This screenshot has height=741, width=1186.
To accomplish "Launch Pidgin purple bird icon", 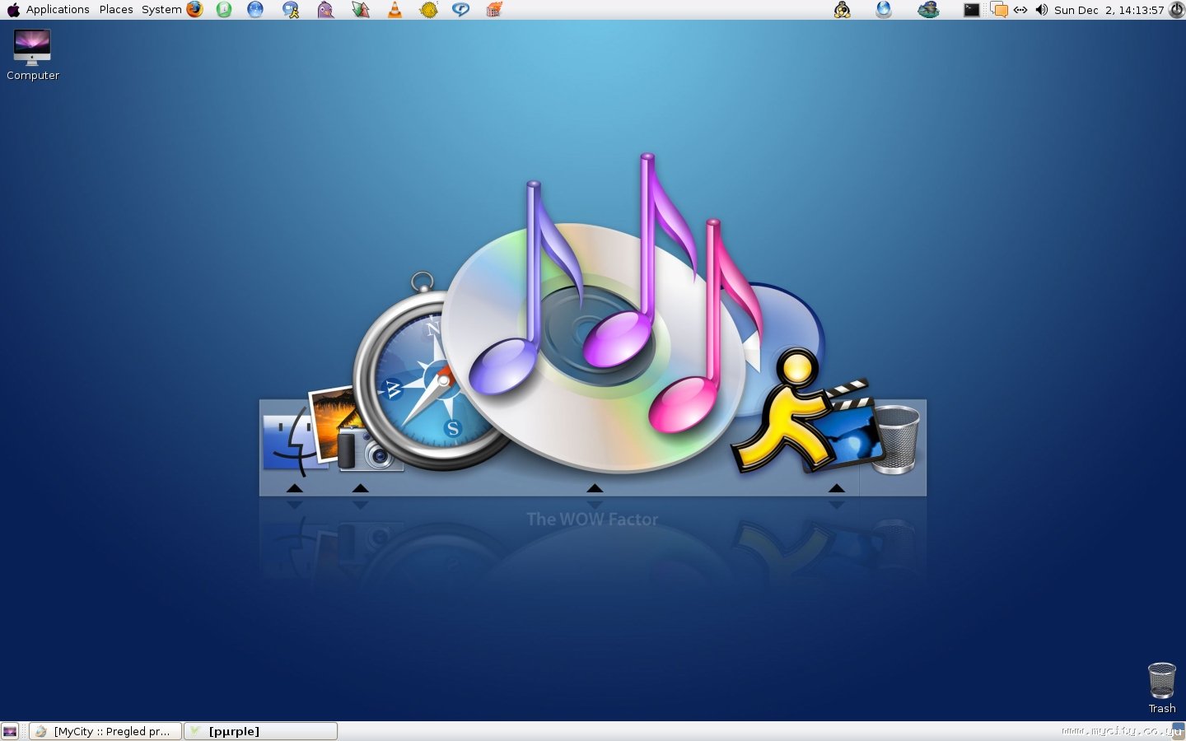I will tap(326, 10).
